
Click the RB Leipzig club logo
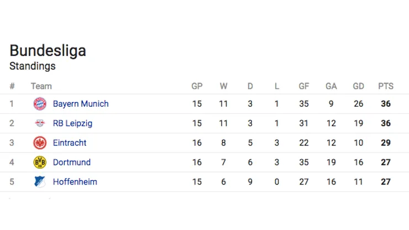(x=40, y=123)
